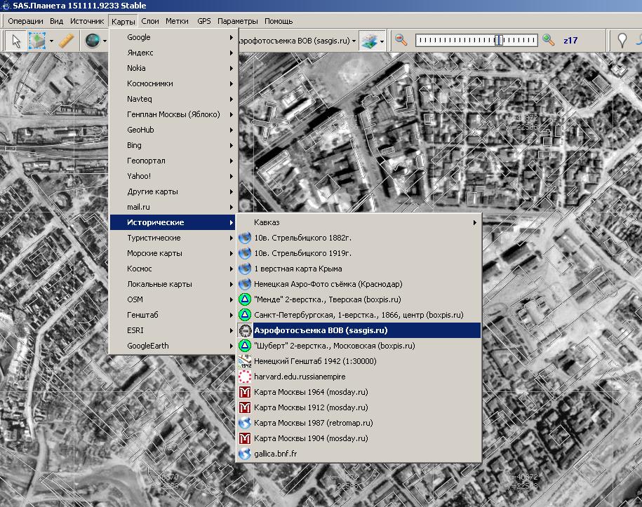Click the zoom out magnifier
642x507 pixels.
[401, 40]
